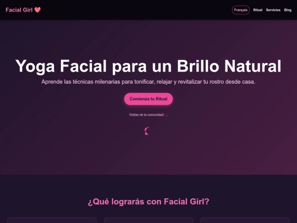
Task: Click the heart icon beside Facial Girl
Action: (37, 10)
